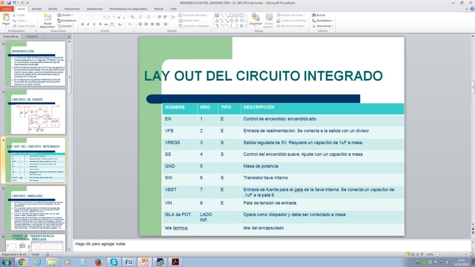Open PowerPoint Help question mark icon
Viewport: 475px width, 267px height.
coord(471,9)
